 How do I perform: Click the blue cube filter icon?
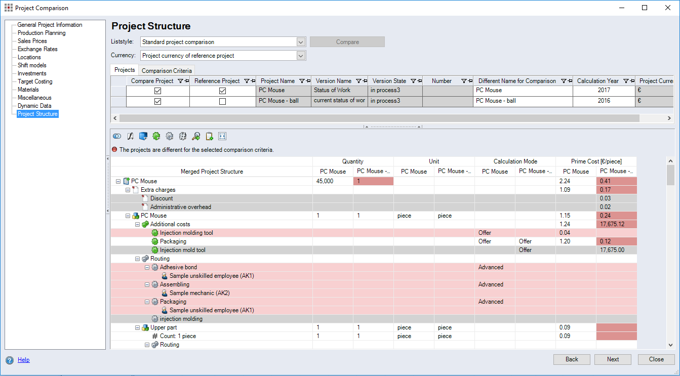click(x=143, y=136)
